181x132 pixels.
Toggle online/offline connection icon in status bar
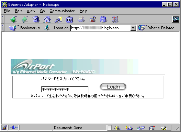(x=13, y=128)
